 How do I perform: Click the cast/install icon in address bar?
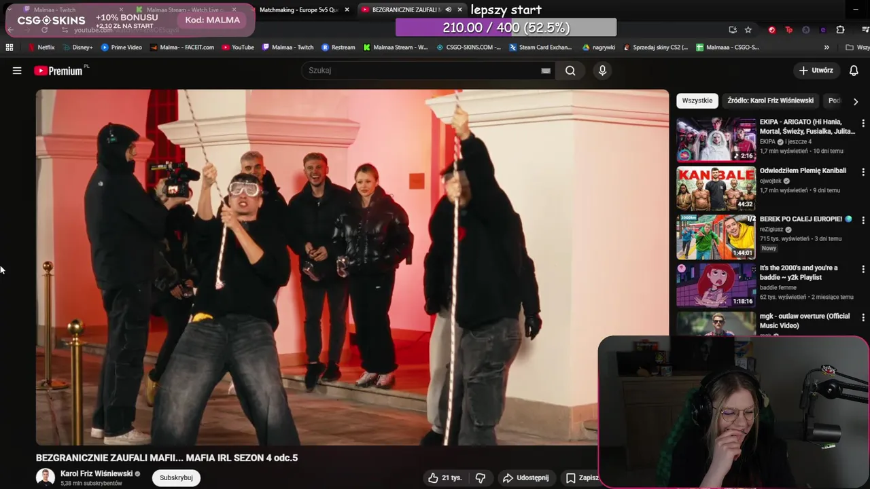click(733, 30)
